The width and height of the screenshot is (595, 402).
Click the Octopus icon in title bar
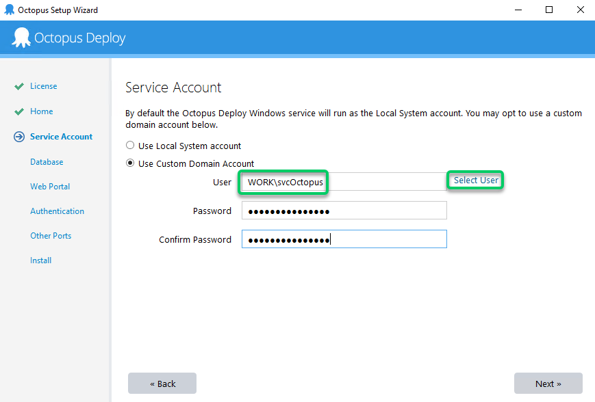tap(9, 10)
